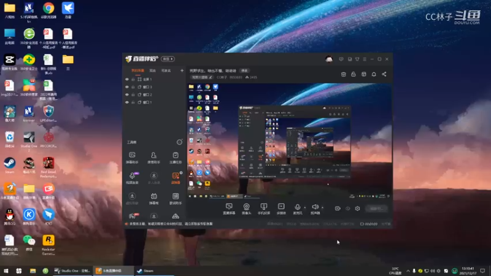The width and height of the screenshot is (491, 276).
Task: Click the microphone icon in control bar
Action: click(298, 207)
